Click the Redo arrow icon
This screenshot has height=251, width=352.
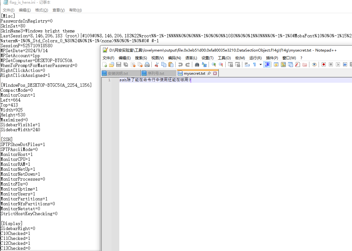[188, 65]
